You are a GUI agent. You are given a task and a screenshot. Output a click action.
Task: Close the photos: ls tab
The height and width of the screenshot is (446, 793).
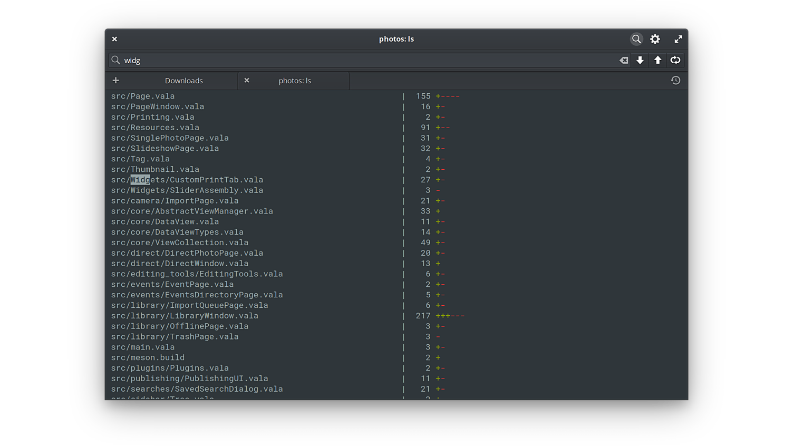(247, 81)
